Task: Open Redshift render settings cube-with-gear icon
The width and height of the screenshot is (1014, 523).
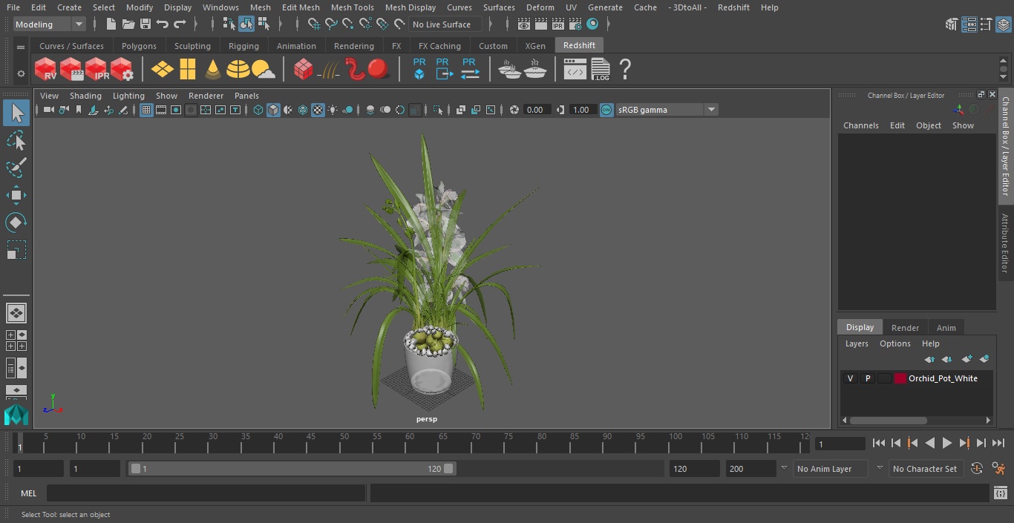Action: click(122, 70)
